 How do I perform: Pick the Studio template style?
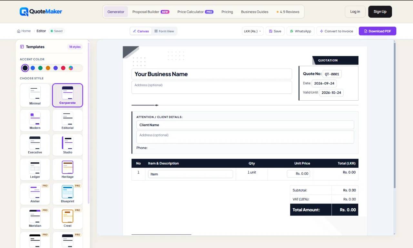(67, 145)
